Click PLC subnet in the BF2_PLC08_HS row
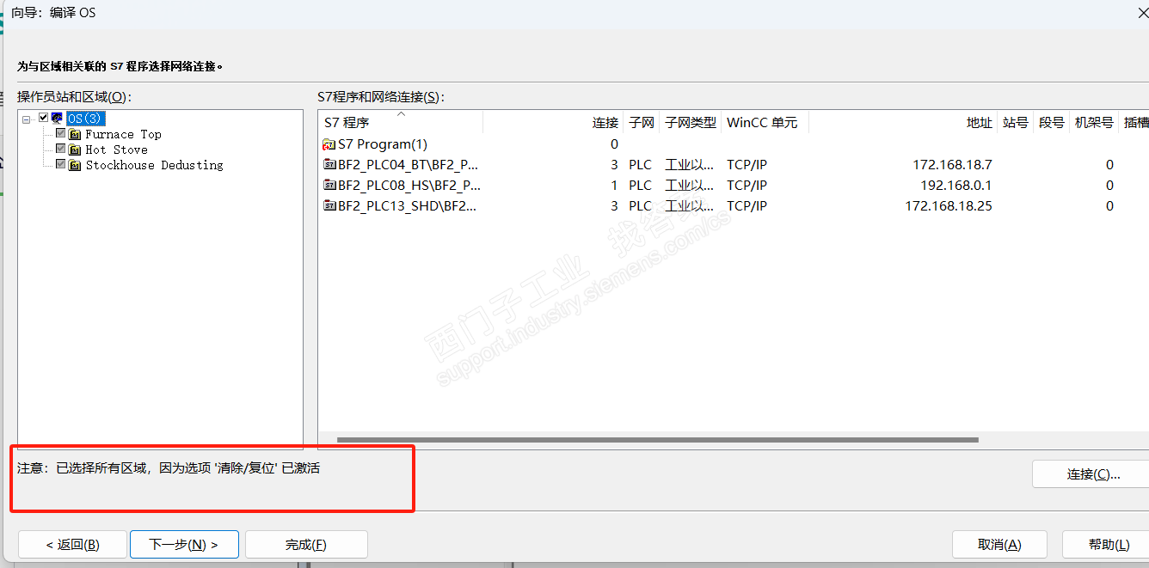The height and width of the screenshot is (568, 1149). click(x=640, y=185)
